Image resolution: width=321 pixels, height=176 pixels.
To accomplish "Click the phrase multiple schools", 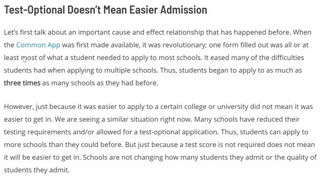I will 131,70.
